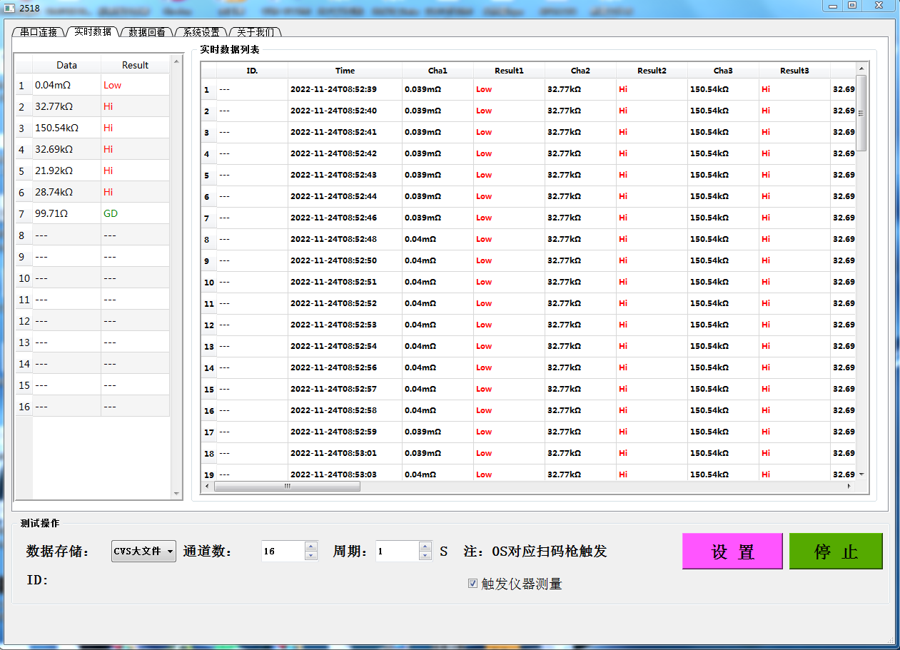
Task: Click down arrow of realtime table vertical scrollbar
Action: coord(861,474)
